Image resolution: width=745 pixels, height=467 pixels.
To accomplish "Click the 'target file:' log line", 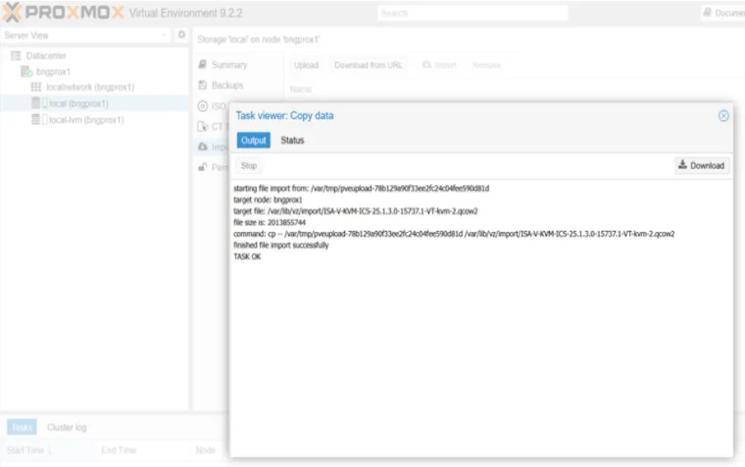I will [356, 211].
